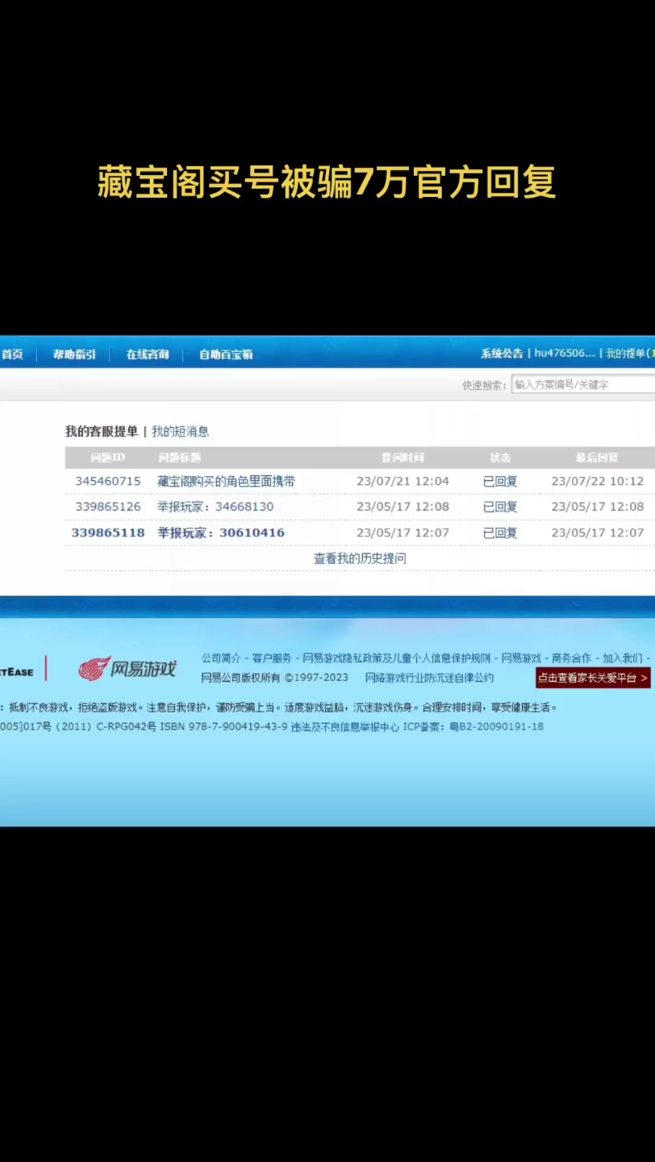The width and height of the screenshot is (655, 1162).
Task: Switch to the 我的客服提单 tab
Action: coord(102,432)
